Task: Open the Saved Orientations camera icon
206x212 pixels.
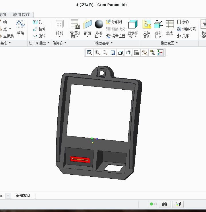Action: (x=137, y=53)
